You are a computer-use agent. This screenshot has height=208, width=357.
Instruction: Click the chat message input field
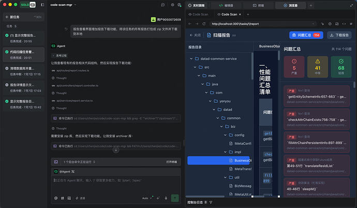pyautogui.click(x=116, y=184)
